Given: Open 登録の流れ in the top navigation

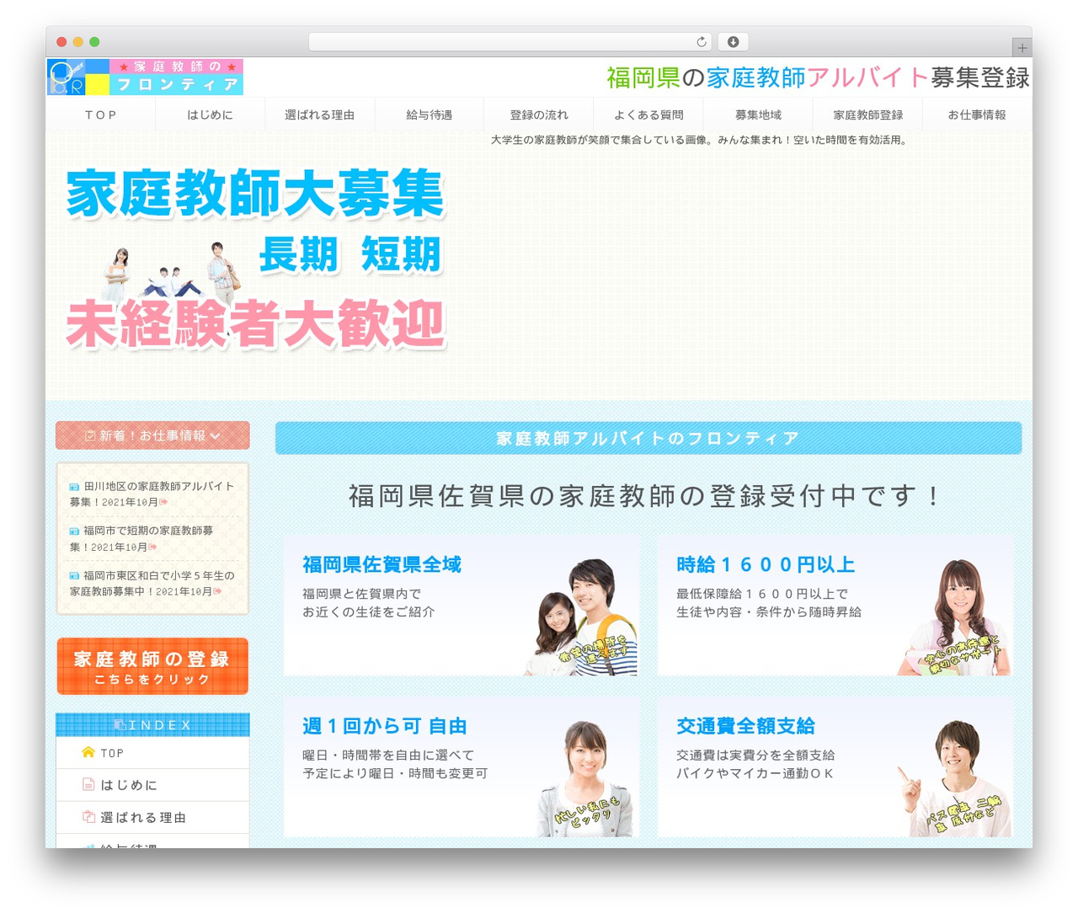Looking at the screenshot, I should click(x=539, y=115).
